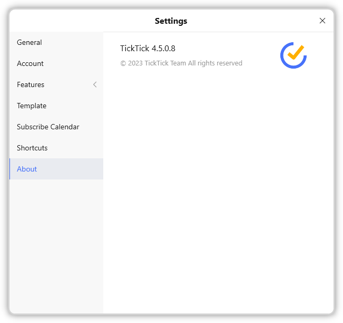Select the highlighted About item
The width and height of the screenshot is (343, 323).
(56, 169)
